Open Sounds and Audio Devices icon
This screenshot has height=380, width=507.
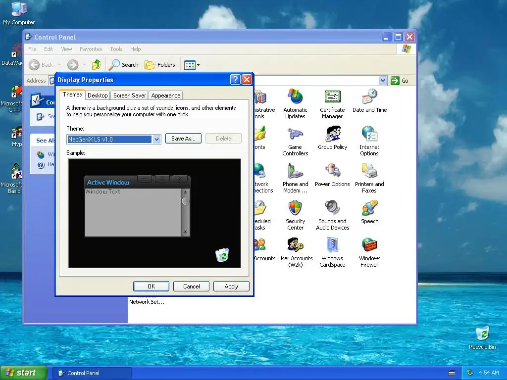click(x=332, y=215)
